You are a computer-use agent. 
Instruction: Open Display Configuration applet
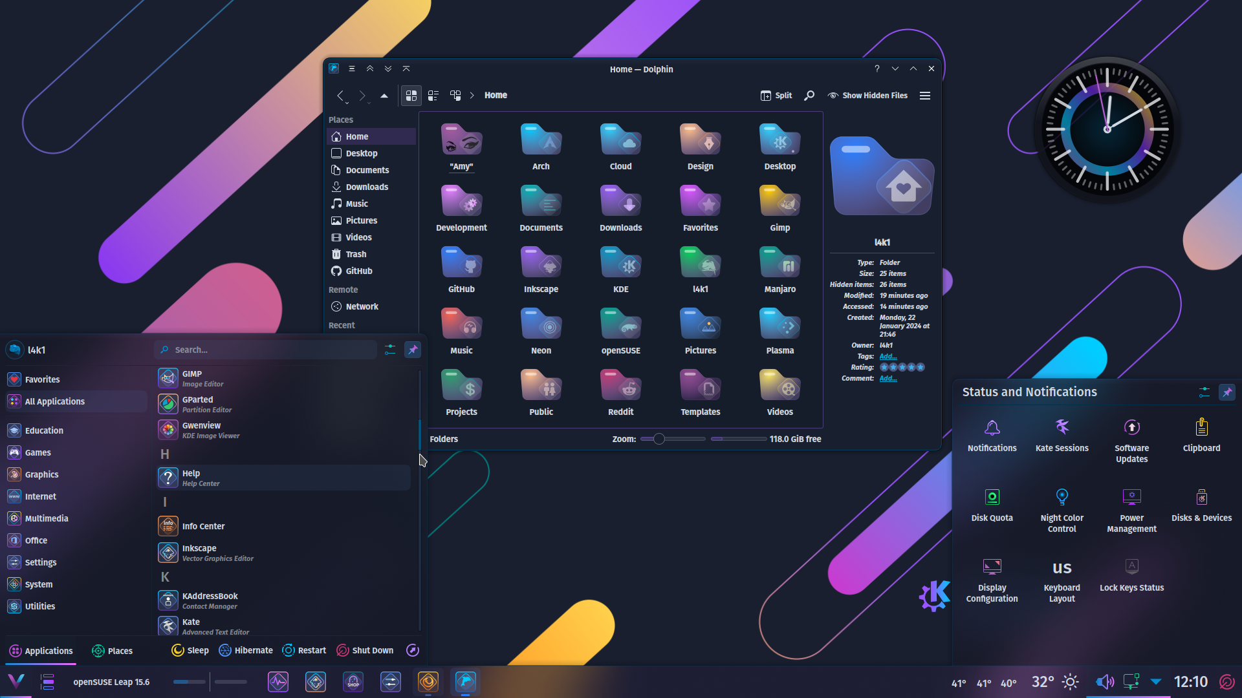click(992, 580)
